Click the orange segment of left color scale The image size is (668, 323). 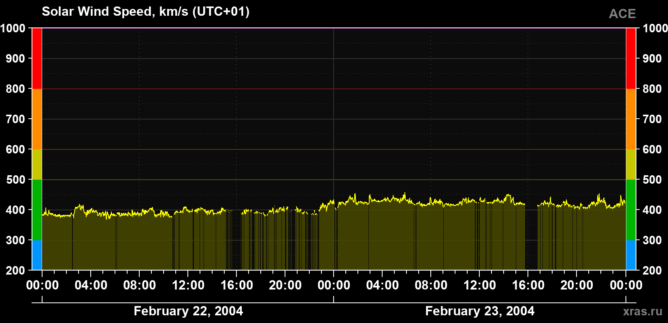[37, 119]
